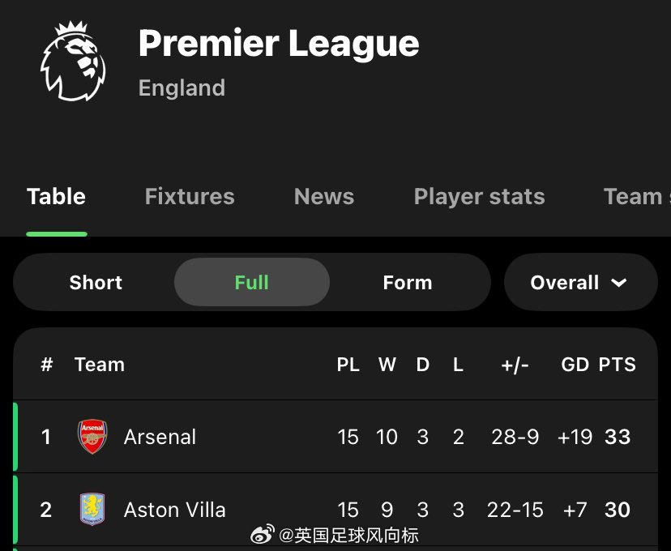Screen dimensions: 671x551
Task: Select the Table tab
Action: tap(56, 197)
